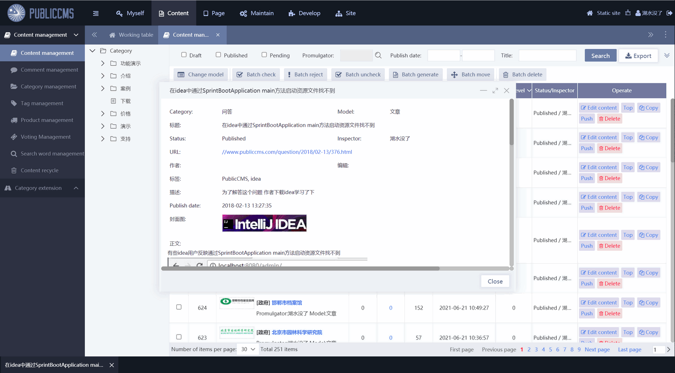The height and width of the screenshot is (373, 675).
Task: Click the dialog vertical scrollbar
Action: coord(511,122)
